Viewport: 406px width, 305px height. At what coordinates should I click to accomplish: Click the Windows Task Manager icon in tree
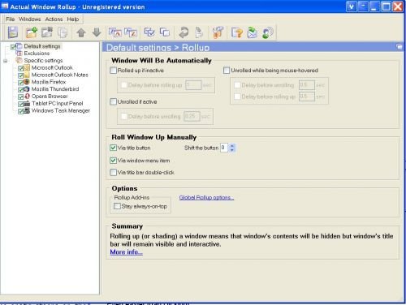[27, 110]
